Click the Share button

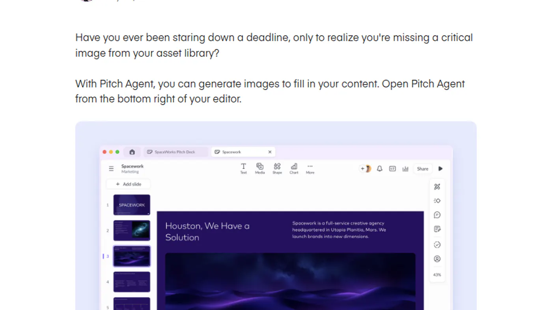[423, 169]
